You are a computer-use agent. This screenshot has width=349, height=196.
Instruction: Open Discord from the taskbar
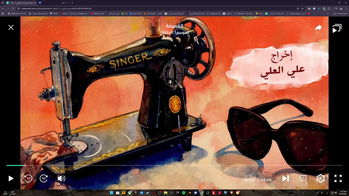click(x=195, y=193)
